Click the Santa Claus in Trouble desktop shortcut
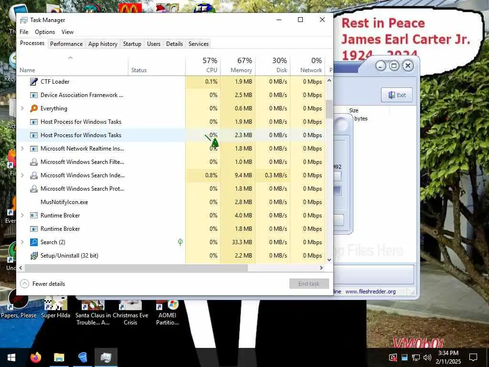This screenshot has height=367, width=489. (93, 313)
